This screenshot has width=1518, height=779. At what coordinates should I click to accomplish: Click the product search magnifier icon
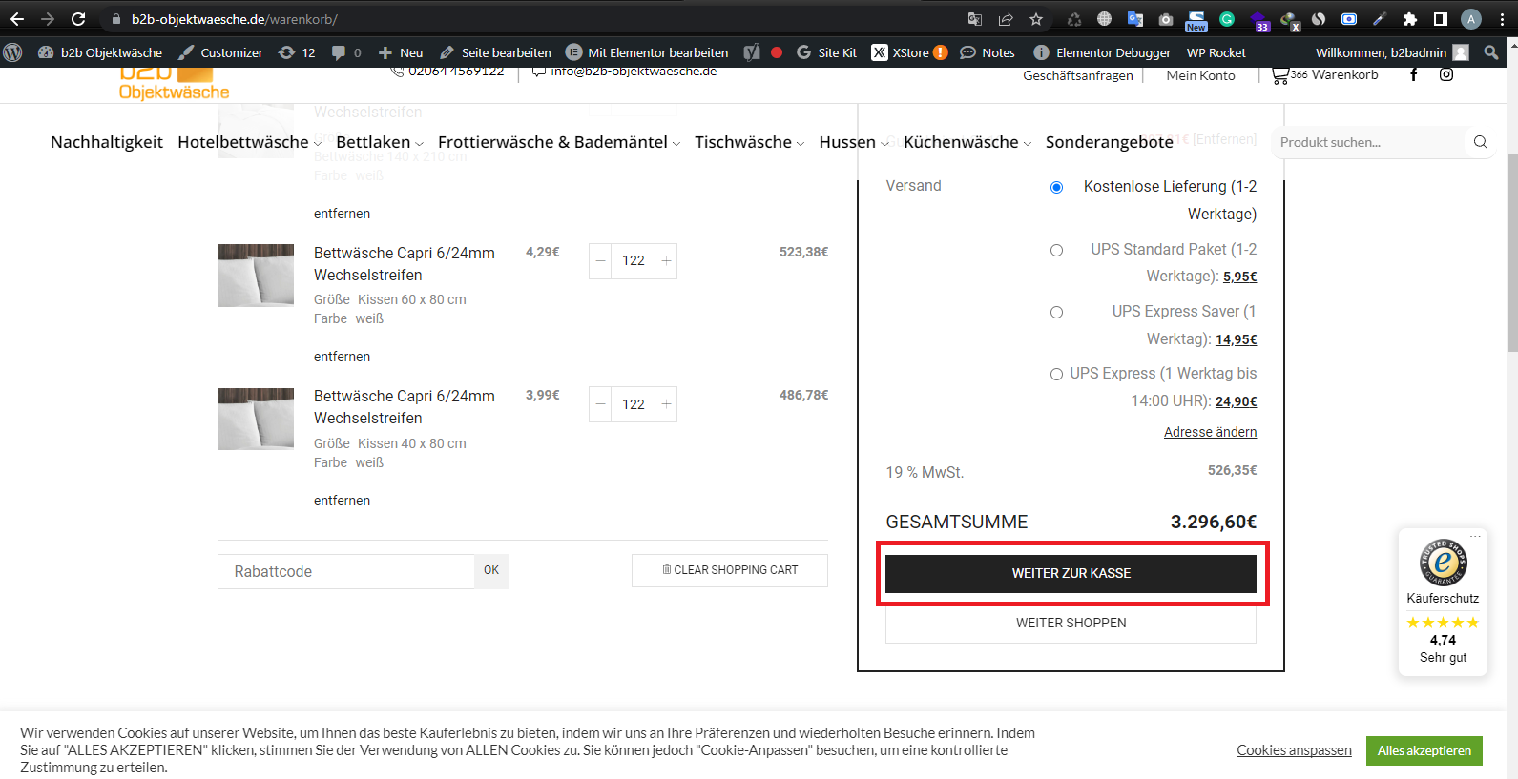click(x=1481, y=142)
